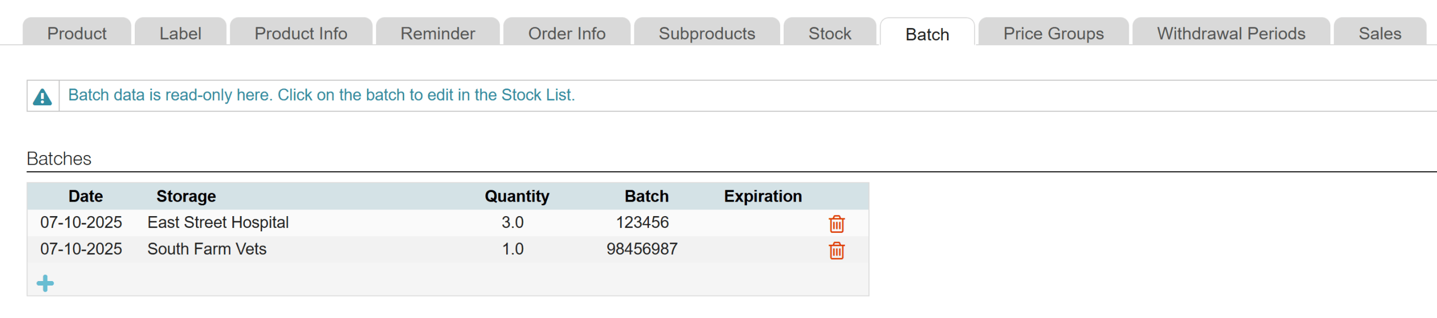Click the East Street Hospital storage row

pos(218,223)
